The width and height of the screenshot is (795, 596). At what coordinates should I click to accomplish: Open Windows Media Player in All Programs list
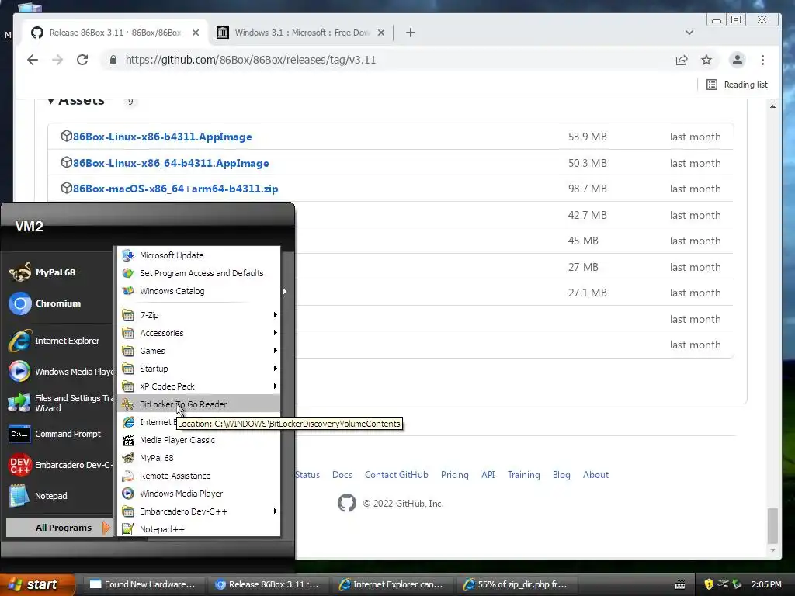coord(199,494)
